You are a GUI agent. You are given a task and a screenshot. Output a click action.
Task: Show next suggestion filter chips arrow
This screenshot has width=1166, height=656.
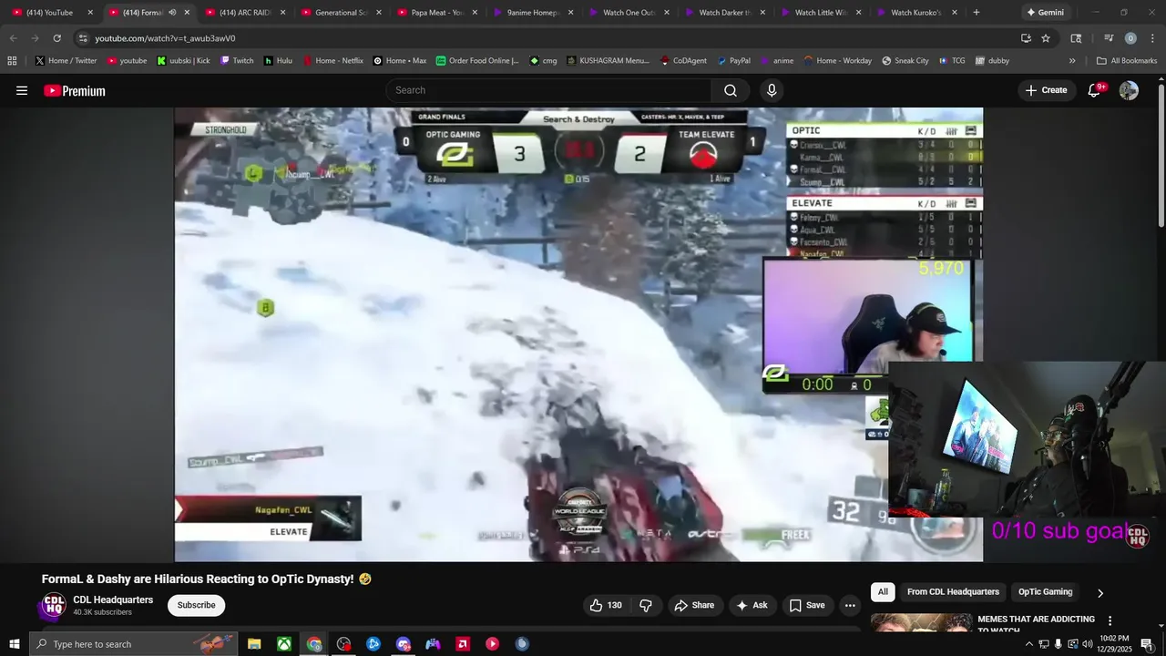pos(1100,593)
